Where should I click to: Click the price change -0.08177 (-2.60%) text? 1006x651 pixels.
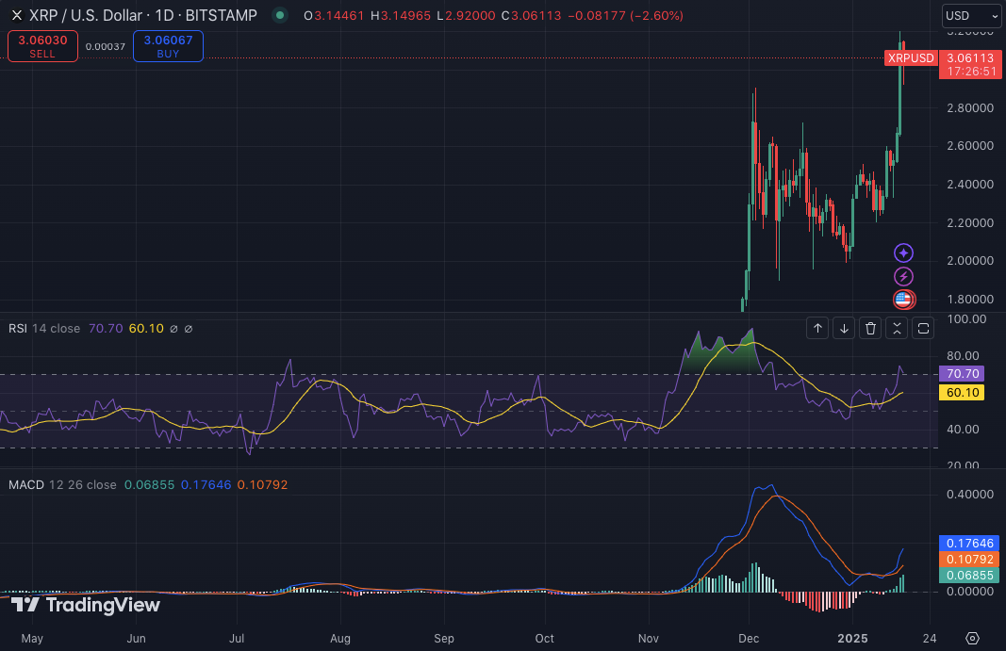[625, 15]
